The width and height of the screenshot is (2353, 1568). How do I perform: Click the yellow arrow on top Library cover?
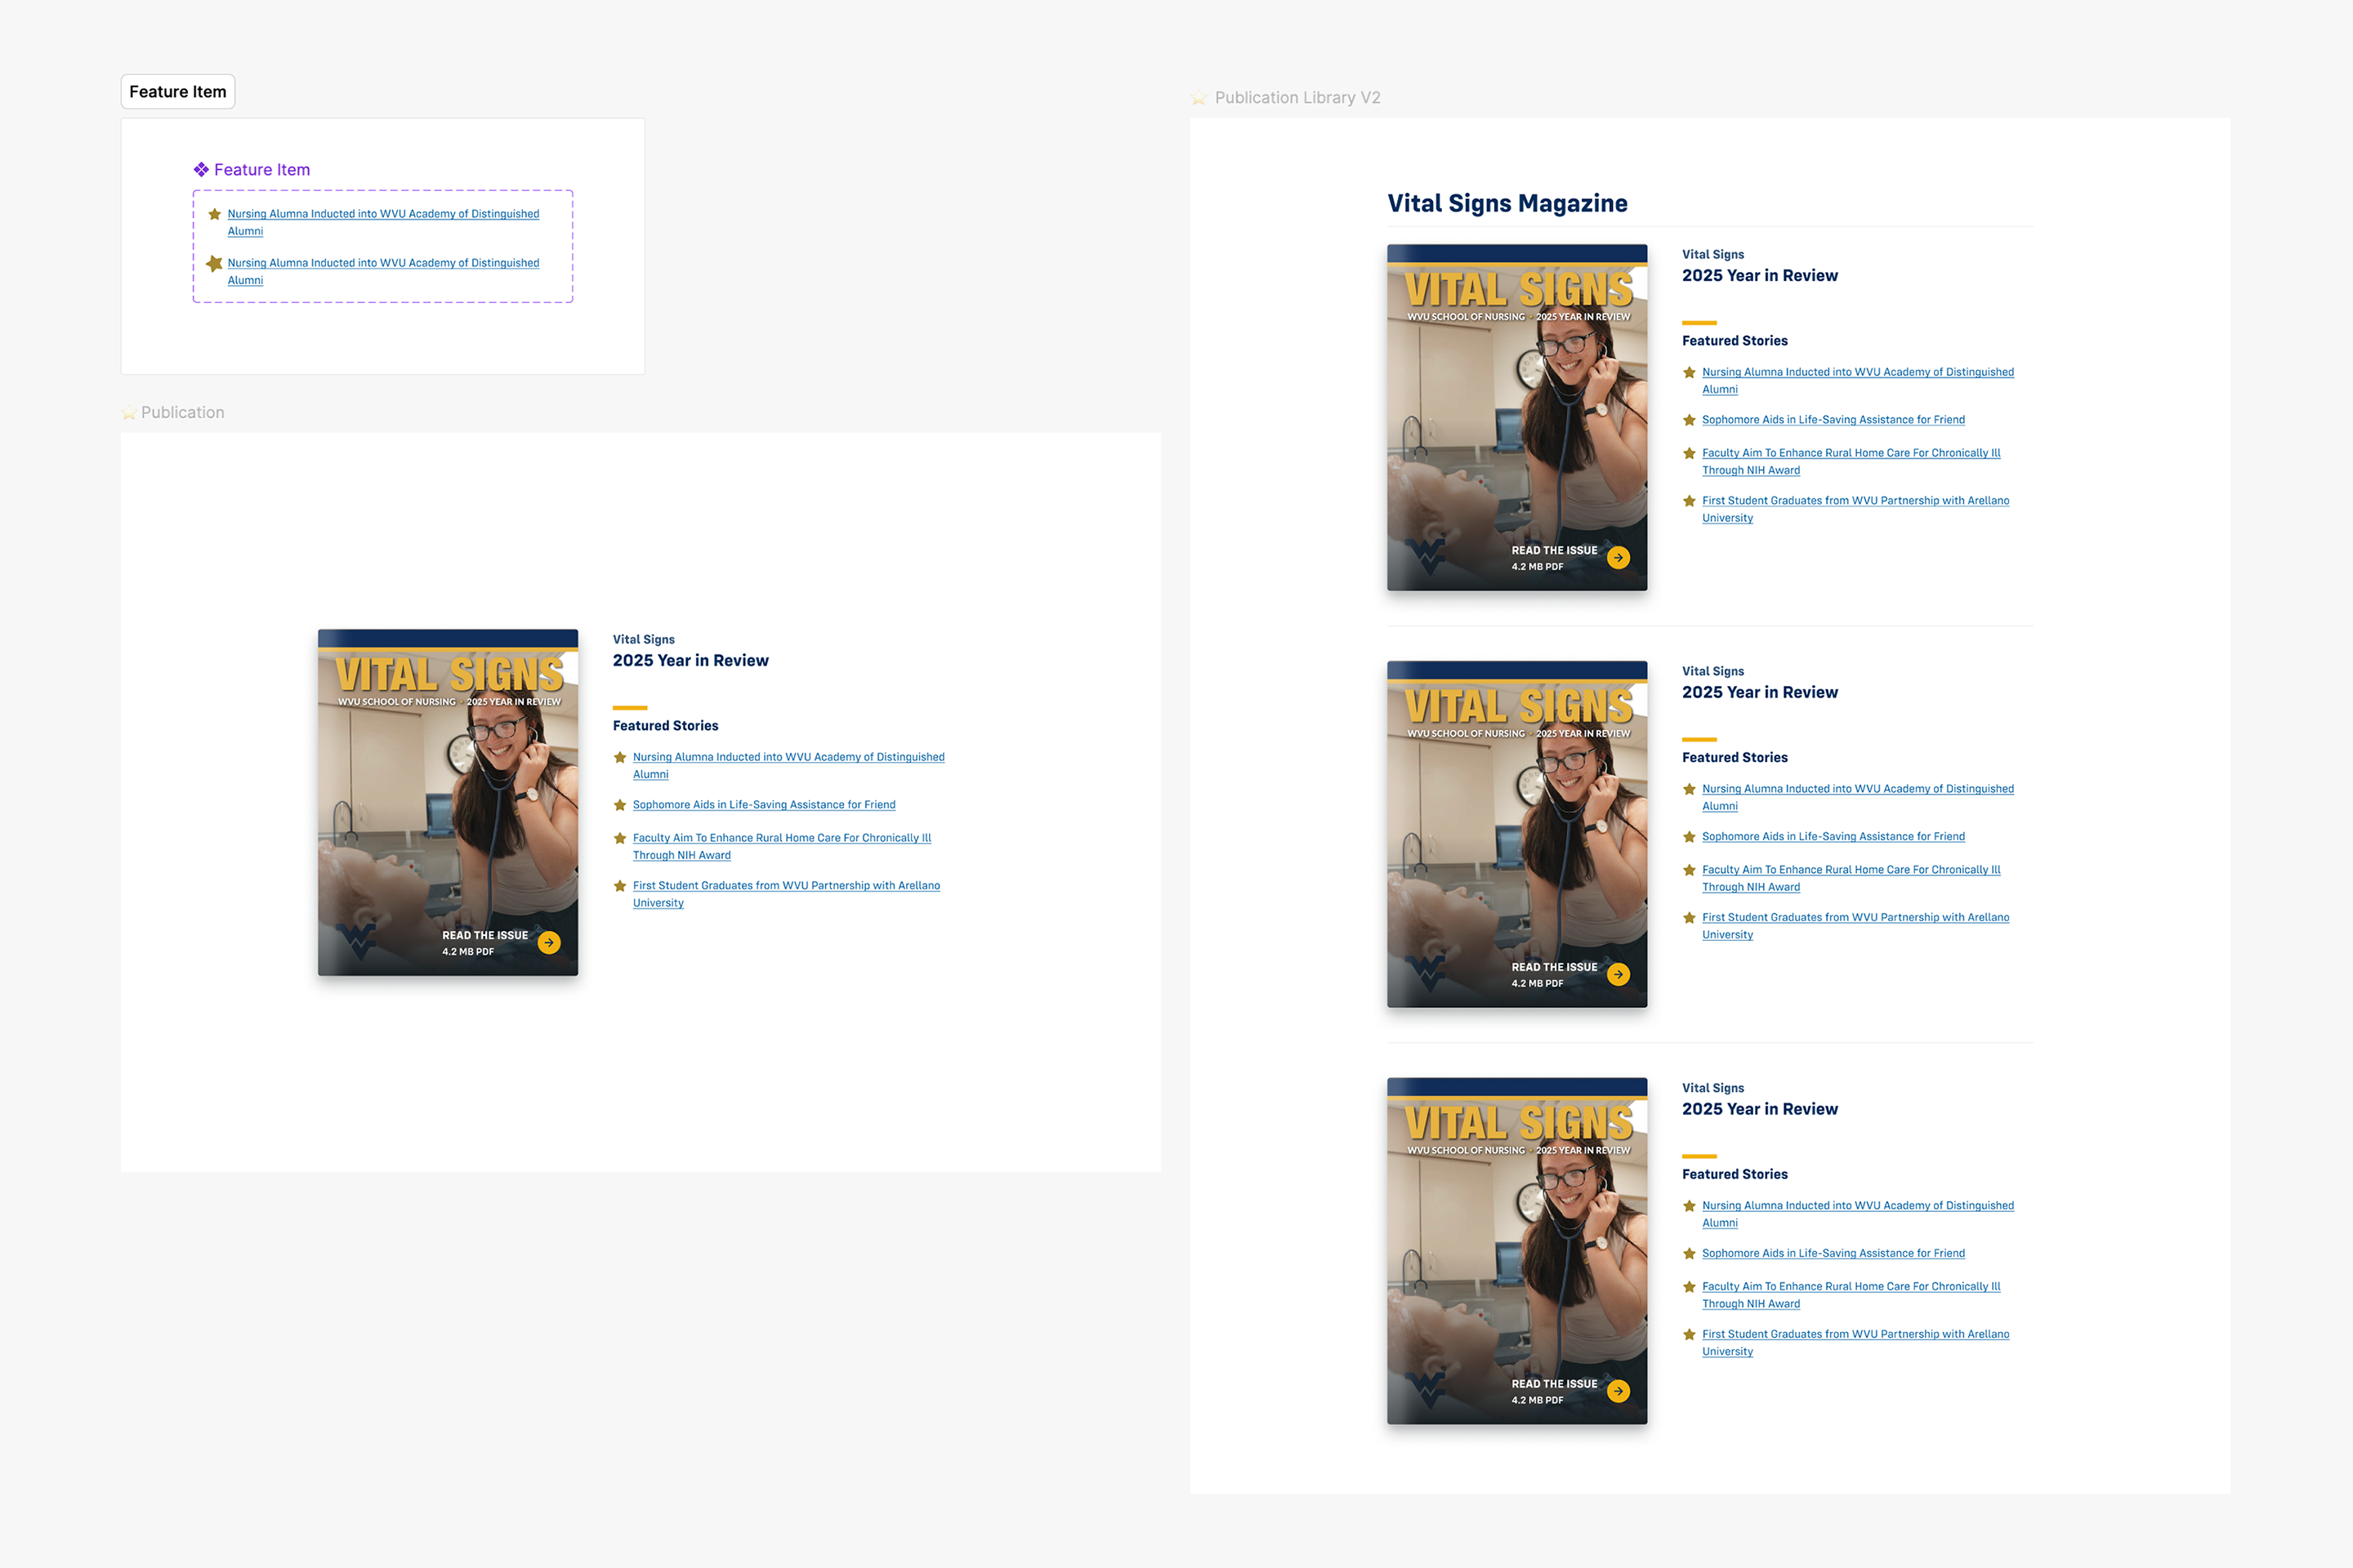pyautogui.click(x=1619, y=557)
